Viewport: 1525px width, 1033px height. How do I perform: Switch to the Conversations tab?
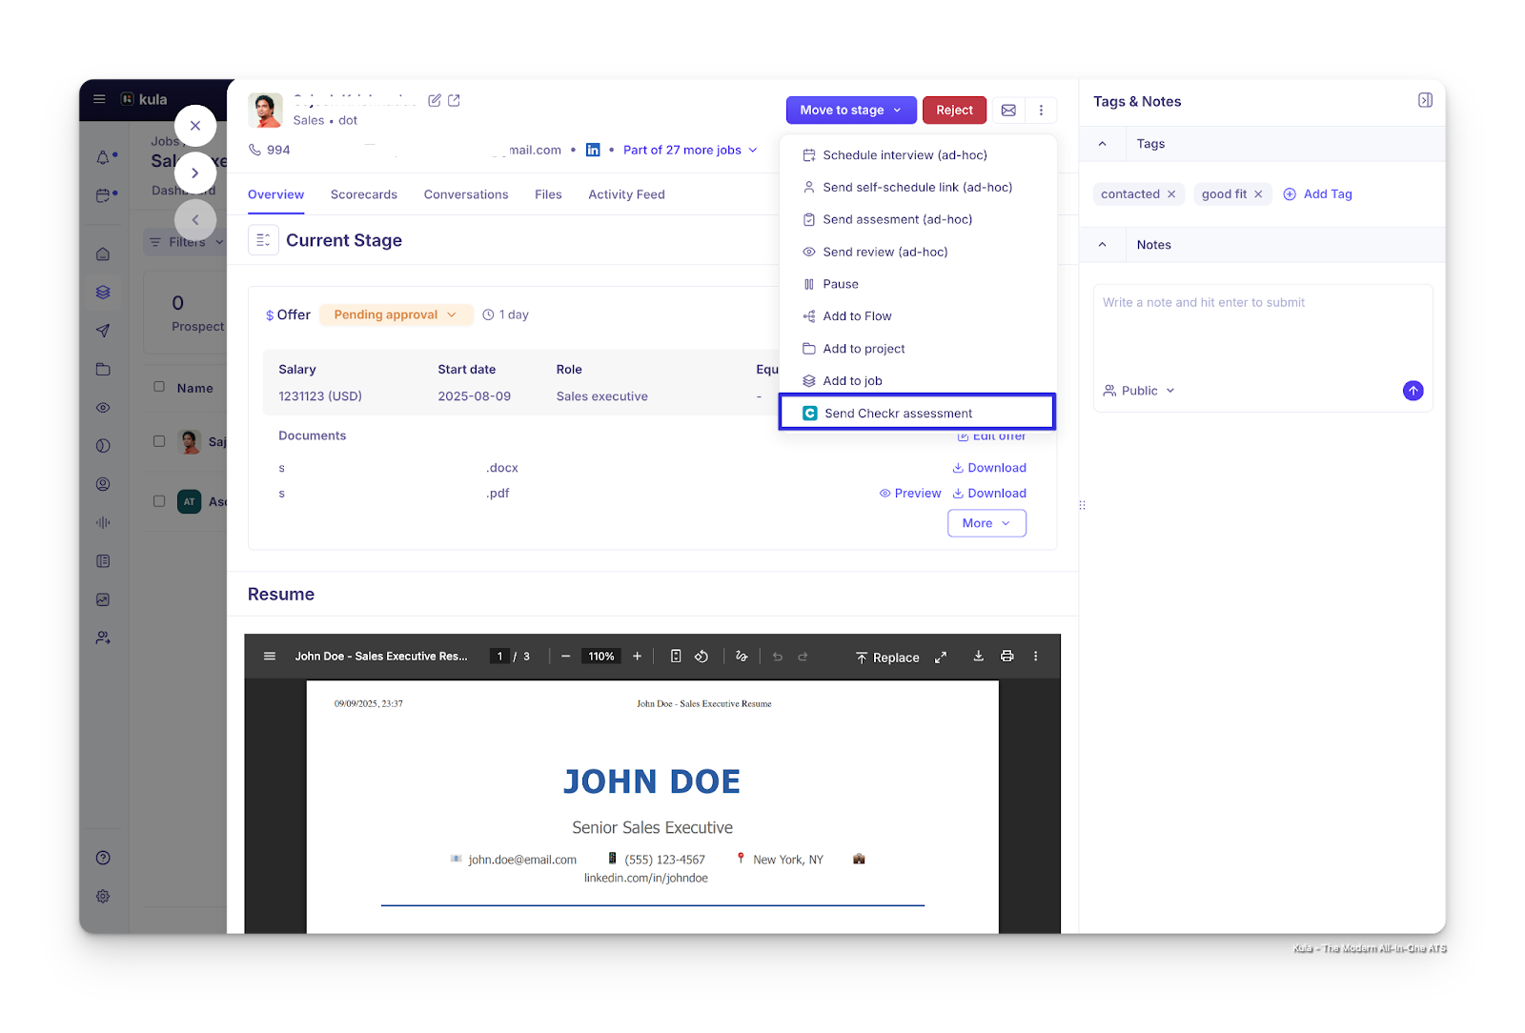(466, 194)
